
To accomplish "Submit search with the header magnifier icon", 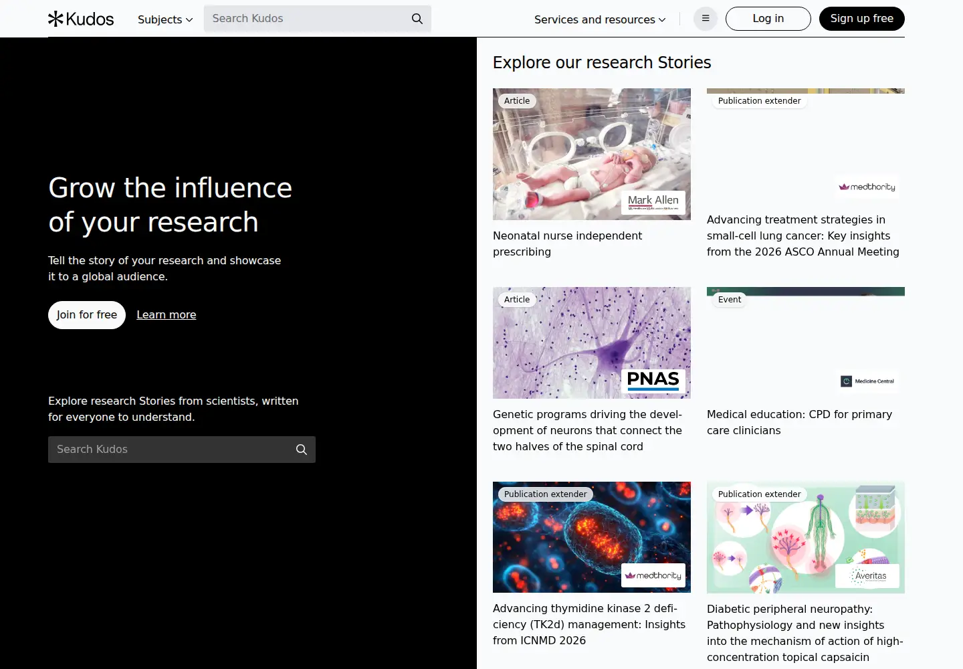I will tap(417, 19).
